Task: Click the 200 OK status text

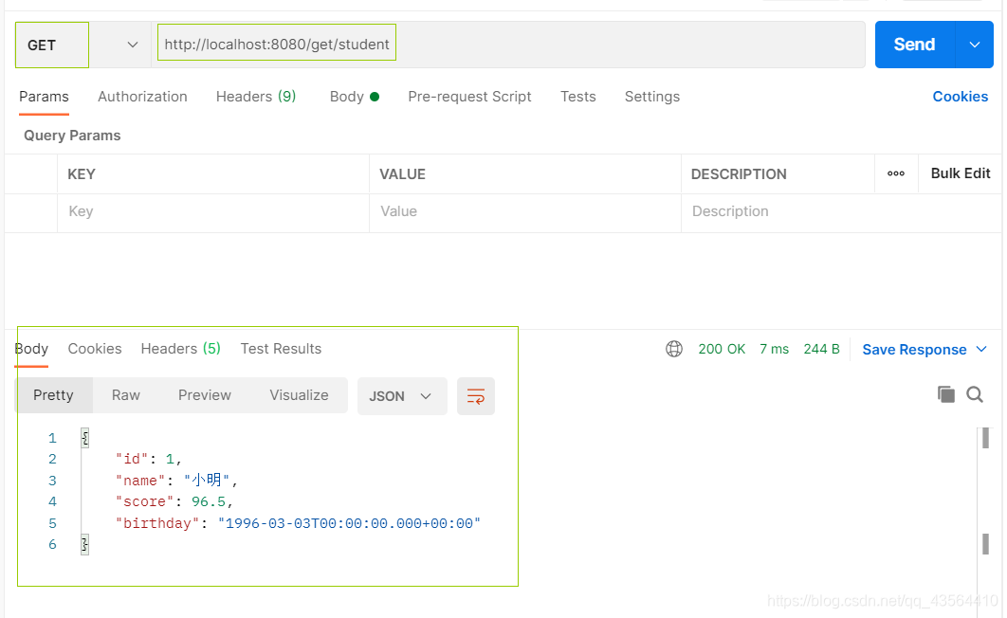Action: coord(722,349)
